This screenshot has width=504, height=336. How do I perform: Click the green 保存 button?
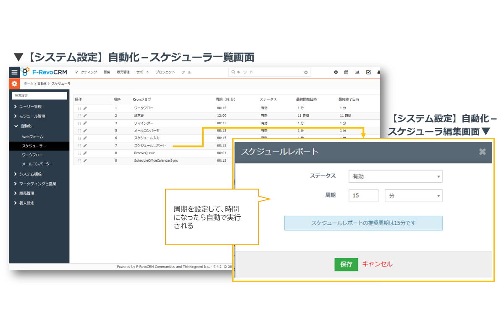coord(346,264)
